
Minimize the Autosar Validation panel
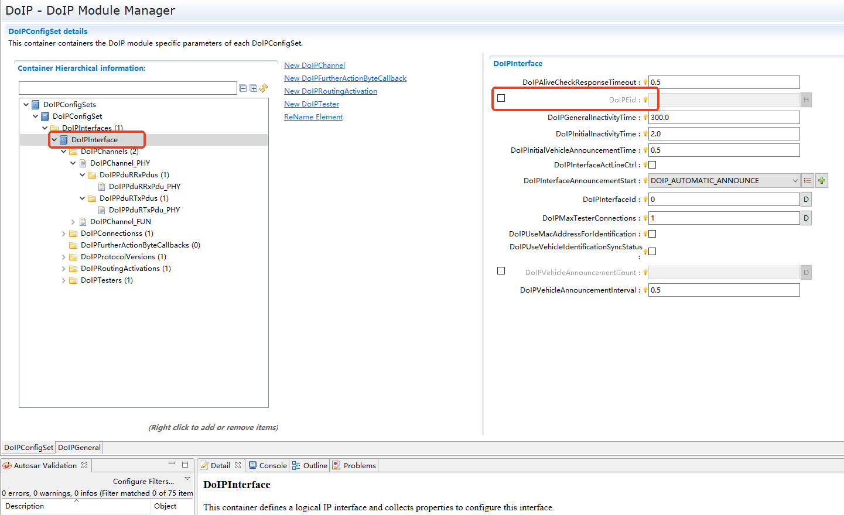point(172,464)
